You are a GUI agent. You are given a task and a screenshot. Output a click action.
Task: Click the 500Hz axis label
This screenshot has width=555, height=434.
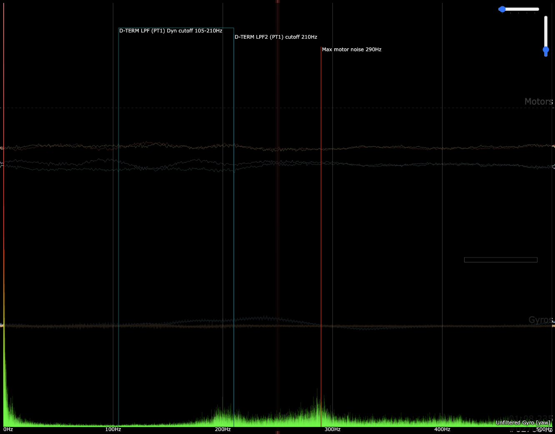(544, 429)
